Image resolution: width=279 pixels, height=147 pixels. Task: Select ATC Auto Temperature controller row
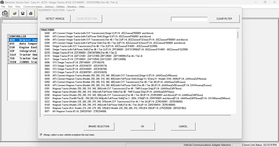pos(23,44)
